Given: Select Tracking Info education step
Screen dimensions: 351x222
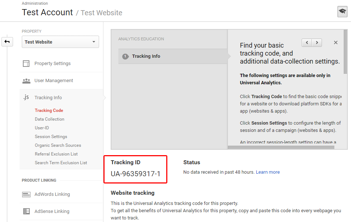Looking at the screenshot, I should (173, 56).
